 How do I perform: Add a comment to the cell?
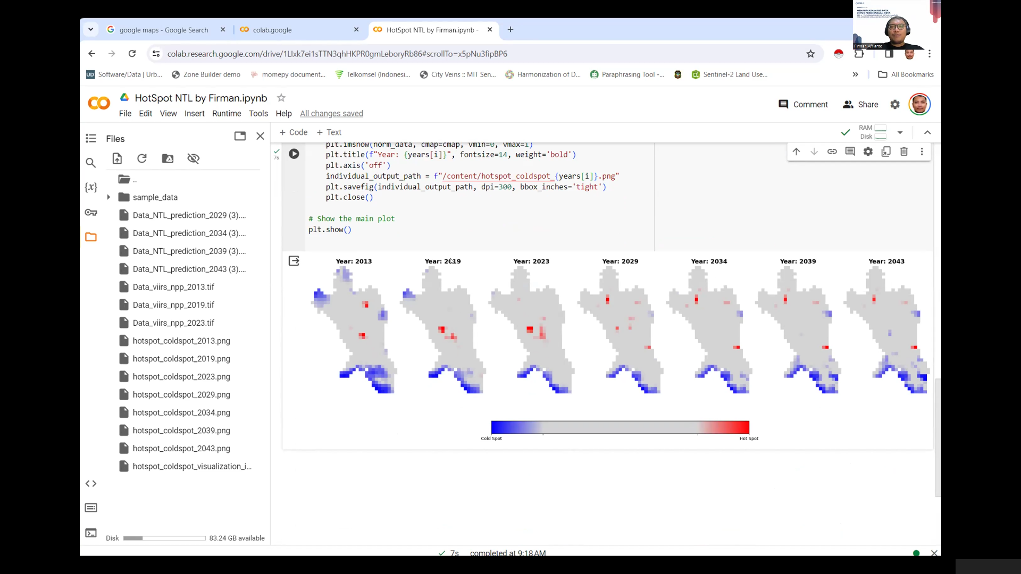850,151
